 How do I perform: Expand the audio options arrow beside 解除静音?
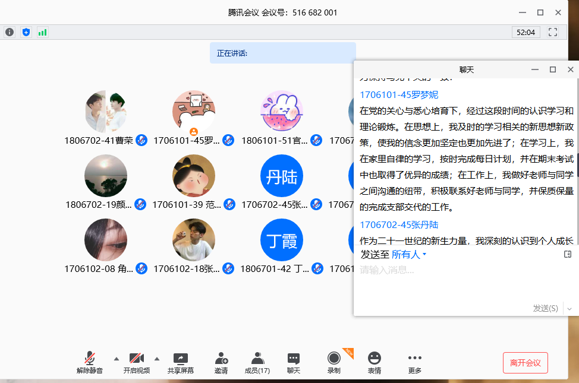coord(116,359)
